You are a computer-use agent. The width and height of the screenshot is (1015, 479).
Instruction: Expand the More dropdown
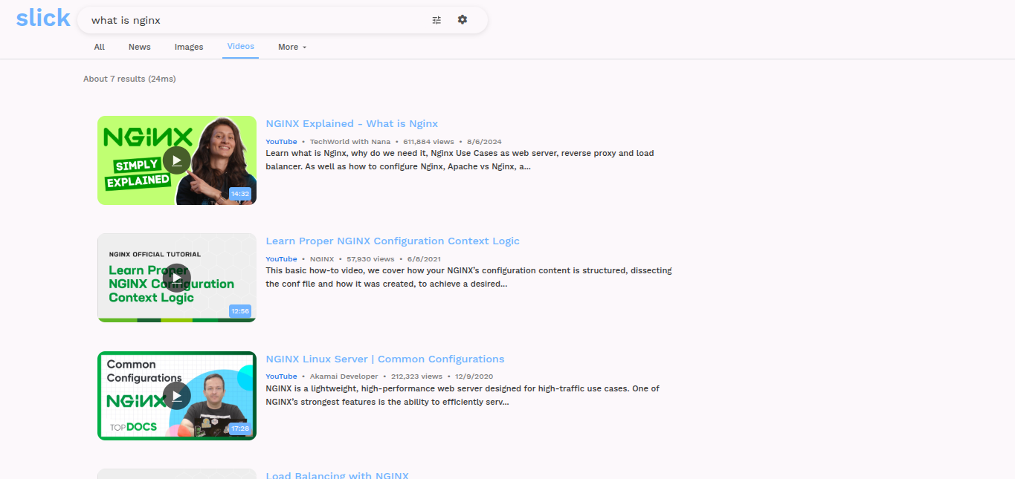292,47
